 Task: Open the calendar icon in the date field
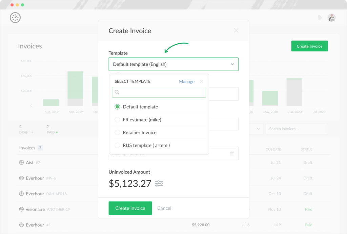232,153
